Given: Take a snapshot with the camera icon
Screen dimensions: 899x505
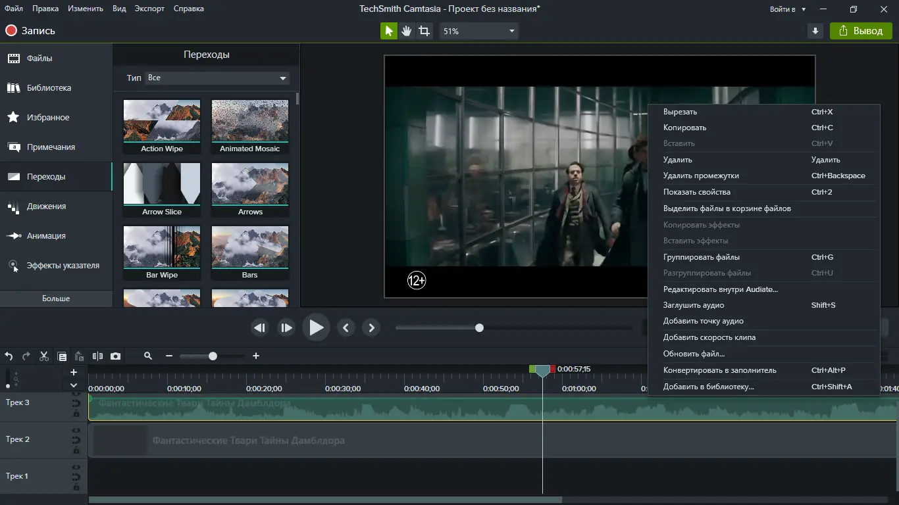Looking at the screenshot, I should point(116,356).
